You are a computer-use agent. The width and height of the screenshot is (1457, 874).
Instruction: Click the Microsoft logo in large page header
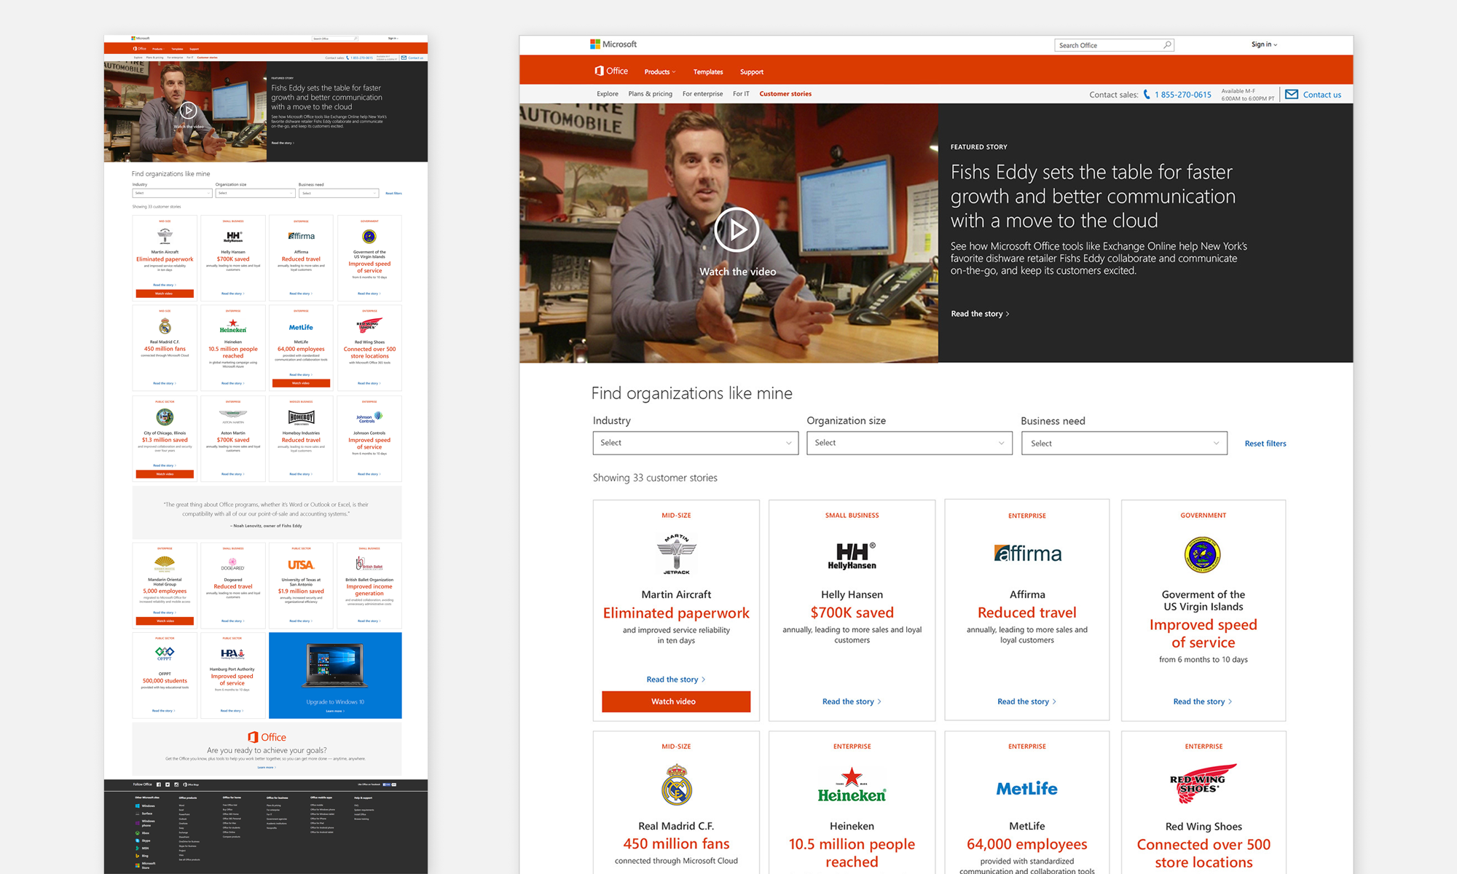click(613, 44)
